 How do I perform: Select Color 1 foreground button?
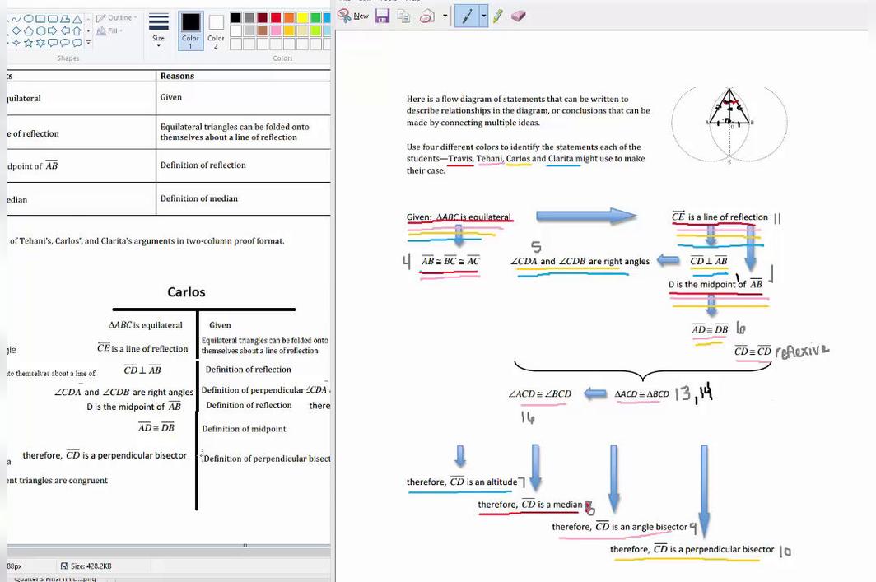(x=190, y=30)
